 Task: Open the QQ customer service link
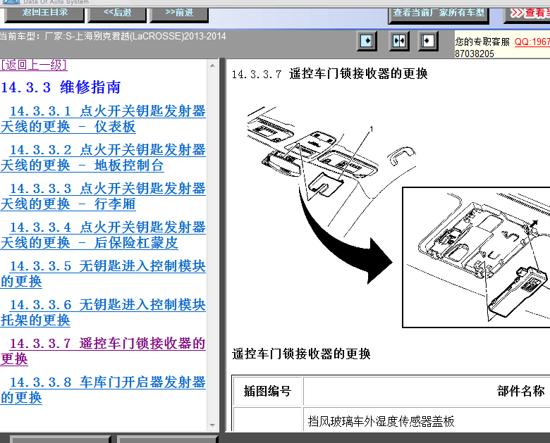pyautogui.click(x=532, y=42)
